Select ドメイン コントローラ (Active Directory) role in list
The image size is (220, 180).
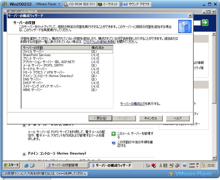coord(67,76)
